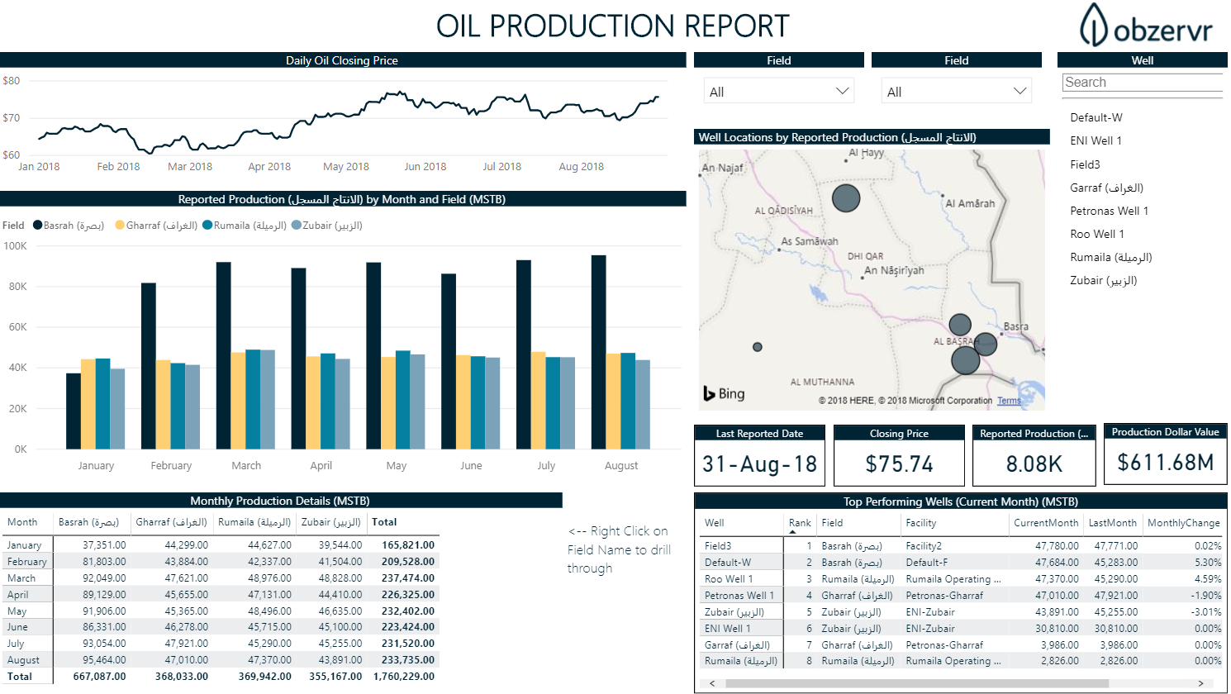The height and width of the screenshot is (694, 1231).
Task: Sort by the Facility column header
Action: pyautogui.click(x=921, y=523)
